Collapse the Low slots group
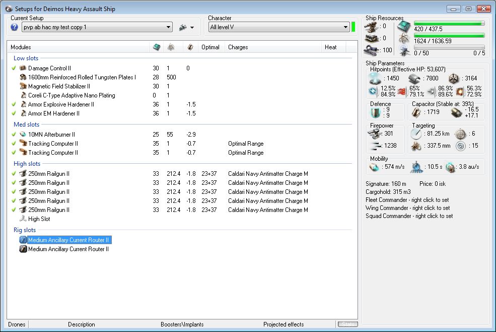This screenshot has height=332, width=496. click(26, 58)
